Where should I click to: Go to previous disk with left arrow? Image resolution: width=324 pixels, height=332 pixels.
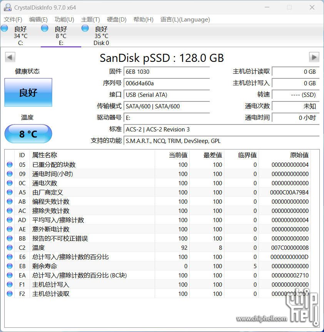click(10, 57)
